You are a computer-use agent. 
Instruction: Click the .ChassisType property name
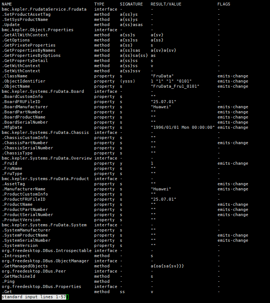pos(17,153)
